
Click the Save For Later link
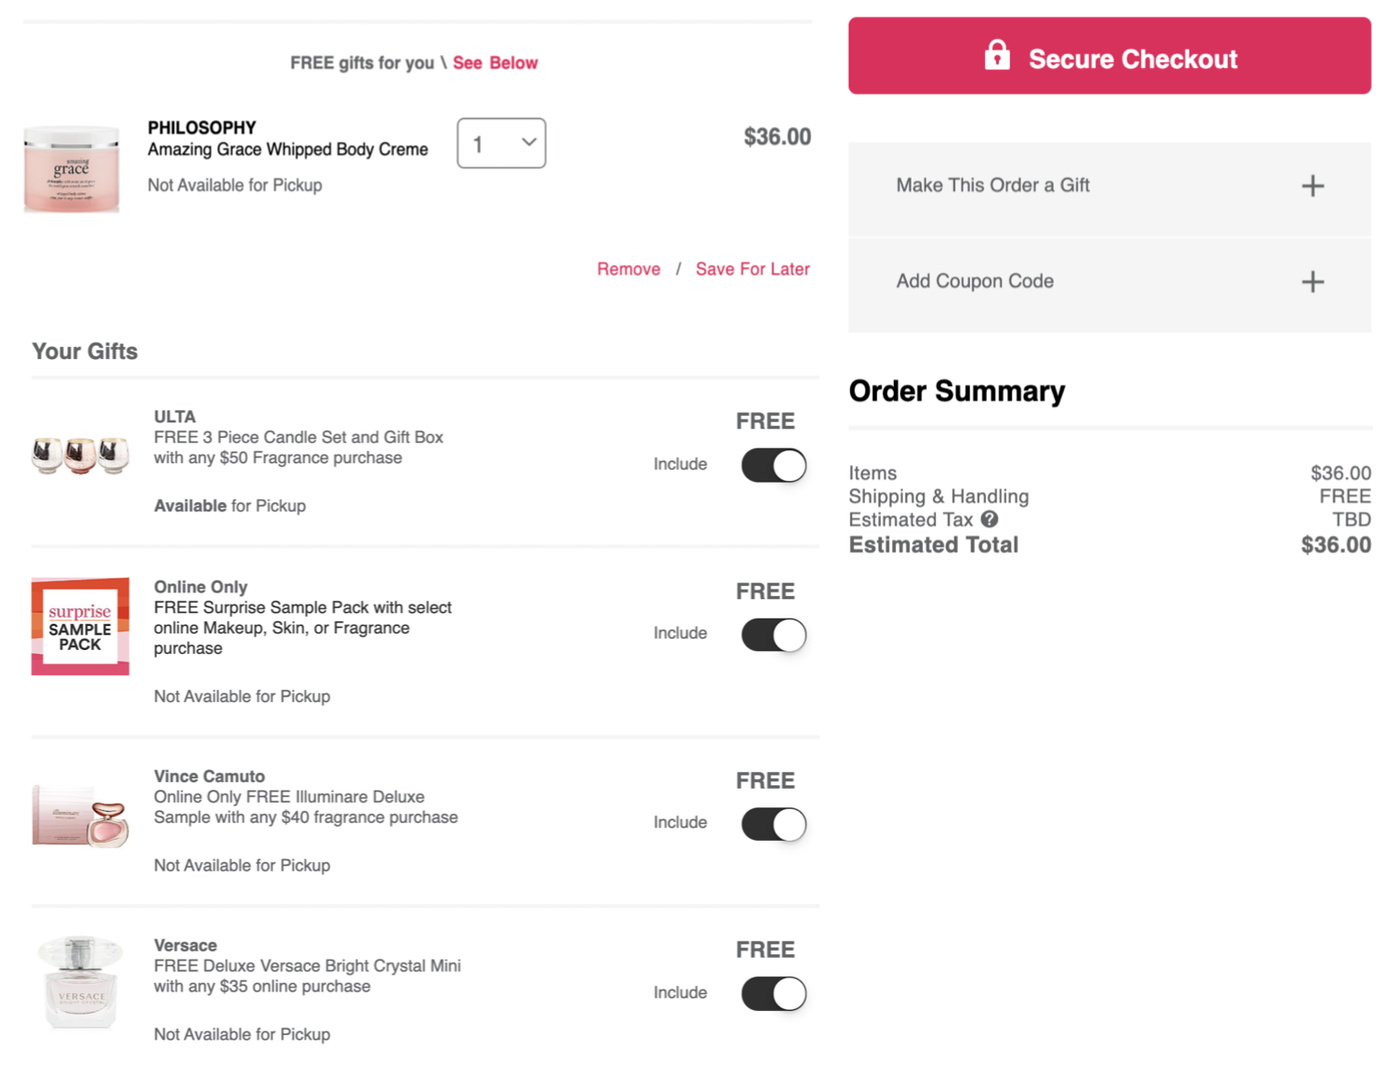[753, 269]
